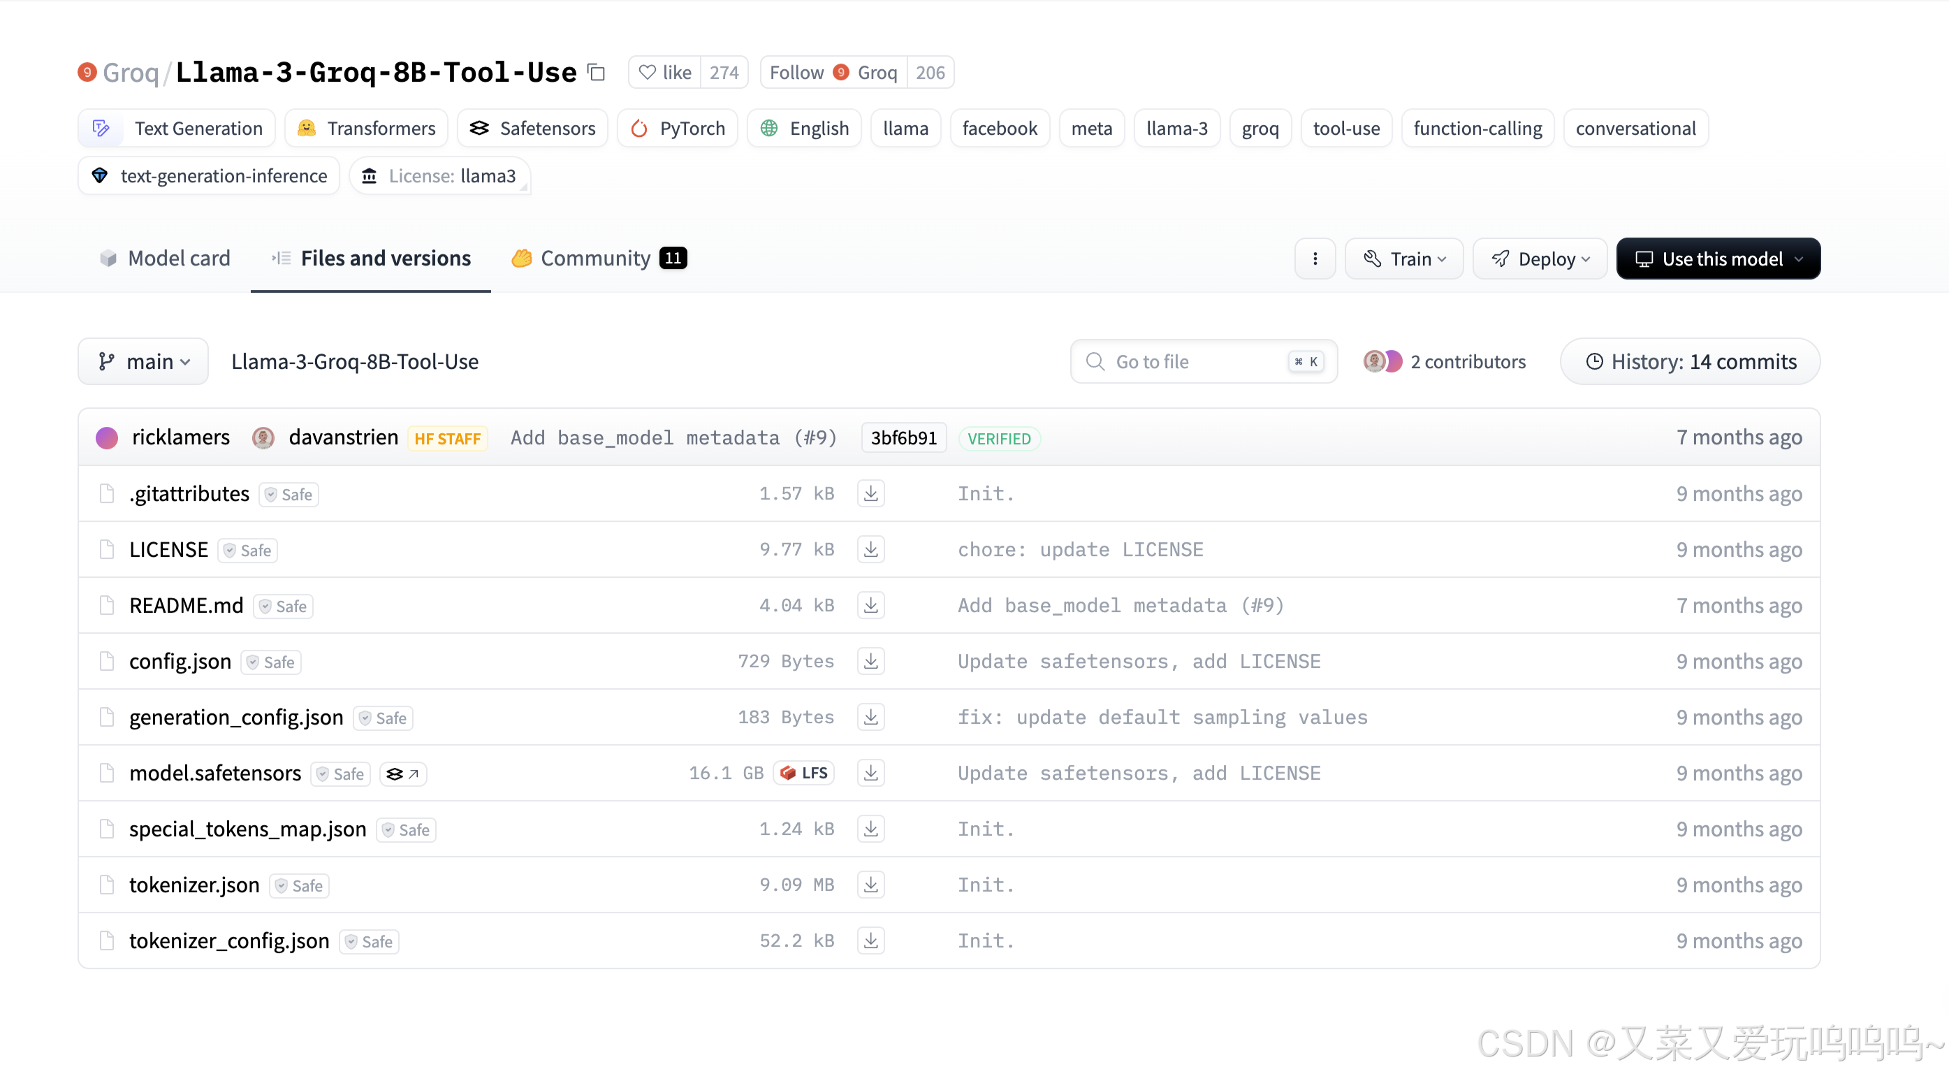Click the contributors avatar icons
Image resolution: width=1949 pixels, height=1076 pixels.
(x=1382, y=362)
